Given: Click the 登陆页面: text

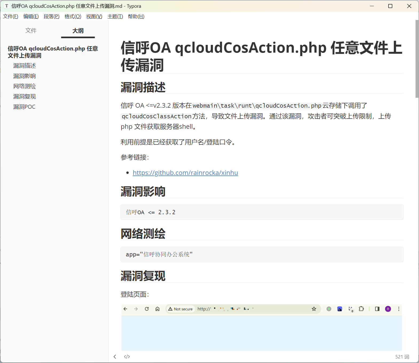Looking at the screenshot, I should coord(135,294).
